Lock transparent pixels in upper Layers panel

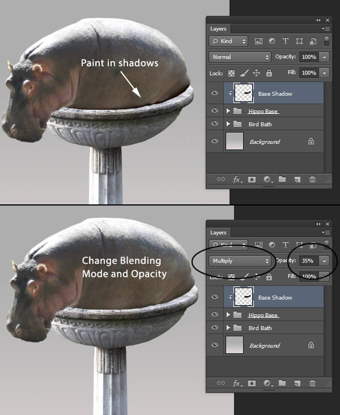coord(231,73)
